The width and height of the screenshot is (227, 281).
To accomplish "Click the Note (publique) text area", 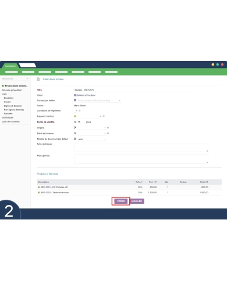I will click(141, 147).
